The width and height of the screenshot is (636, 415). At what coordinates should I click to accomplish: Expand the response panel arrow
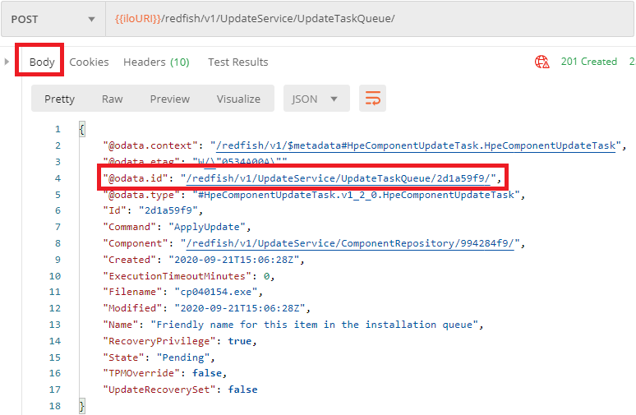click(7, 62)
